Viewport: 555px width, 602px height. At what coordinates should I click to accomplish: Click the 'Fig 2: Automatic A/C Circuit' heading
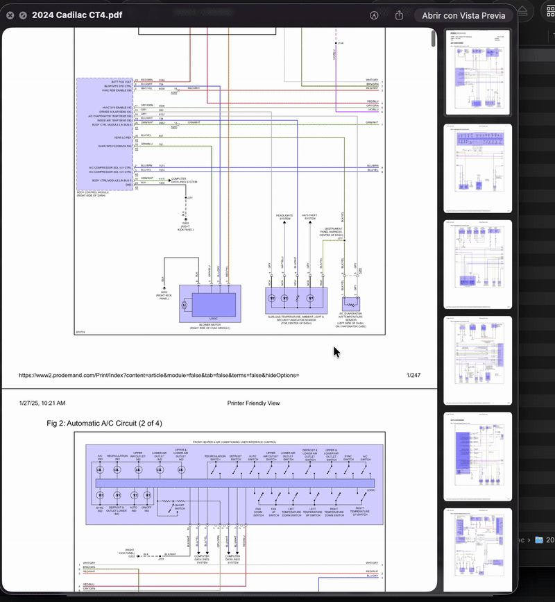(104, 423)
